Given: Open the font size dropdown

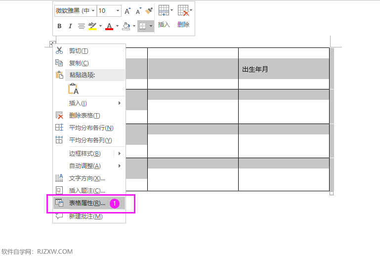Looking at the screenshot, I should tap(118, 11).
